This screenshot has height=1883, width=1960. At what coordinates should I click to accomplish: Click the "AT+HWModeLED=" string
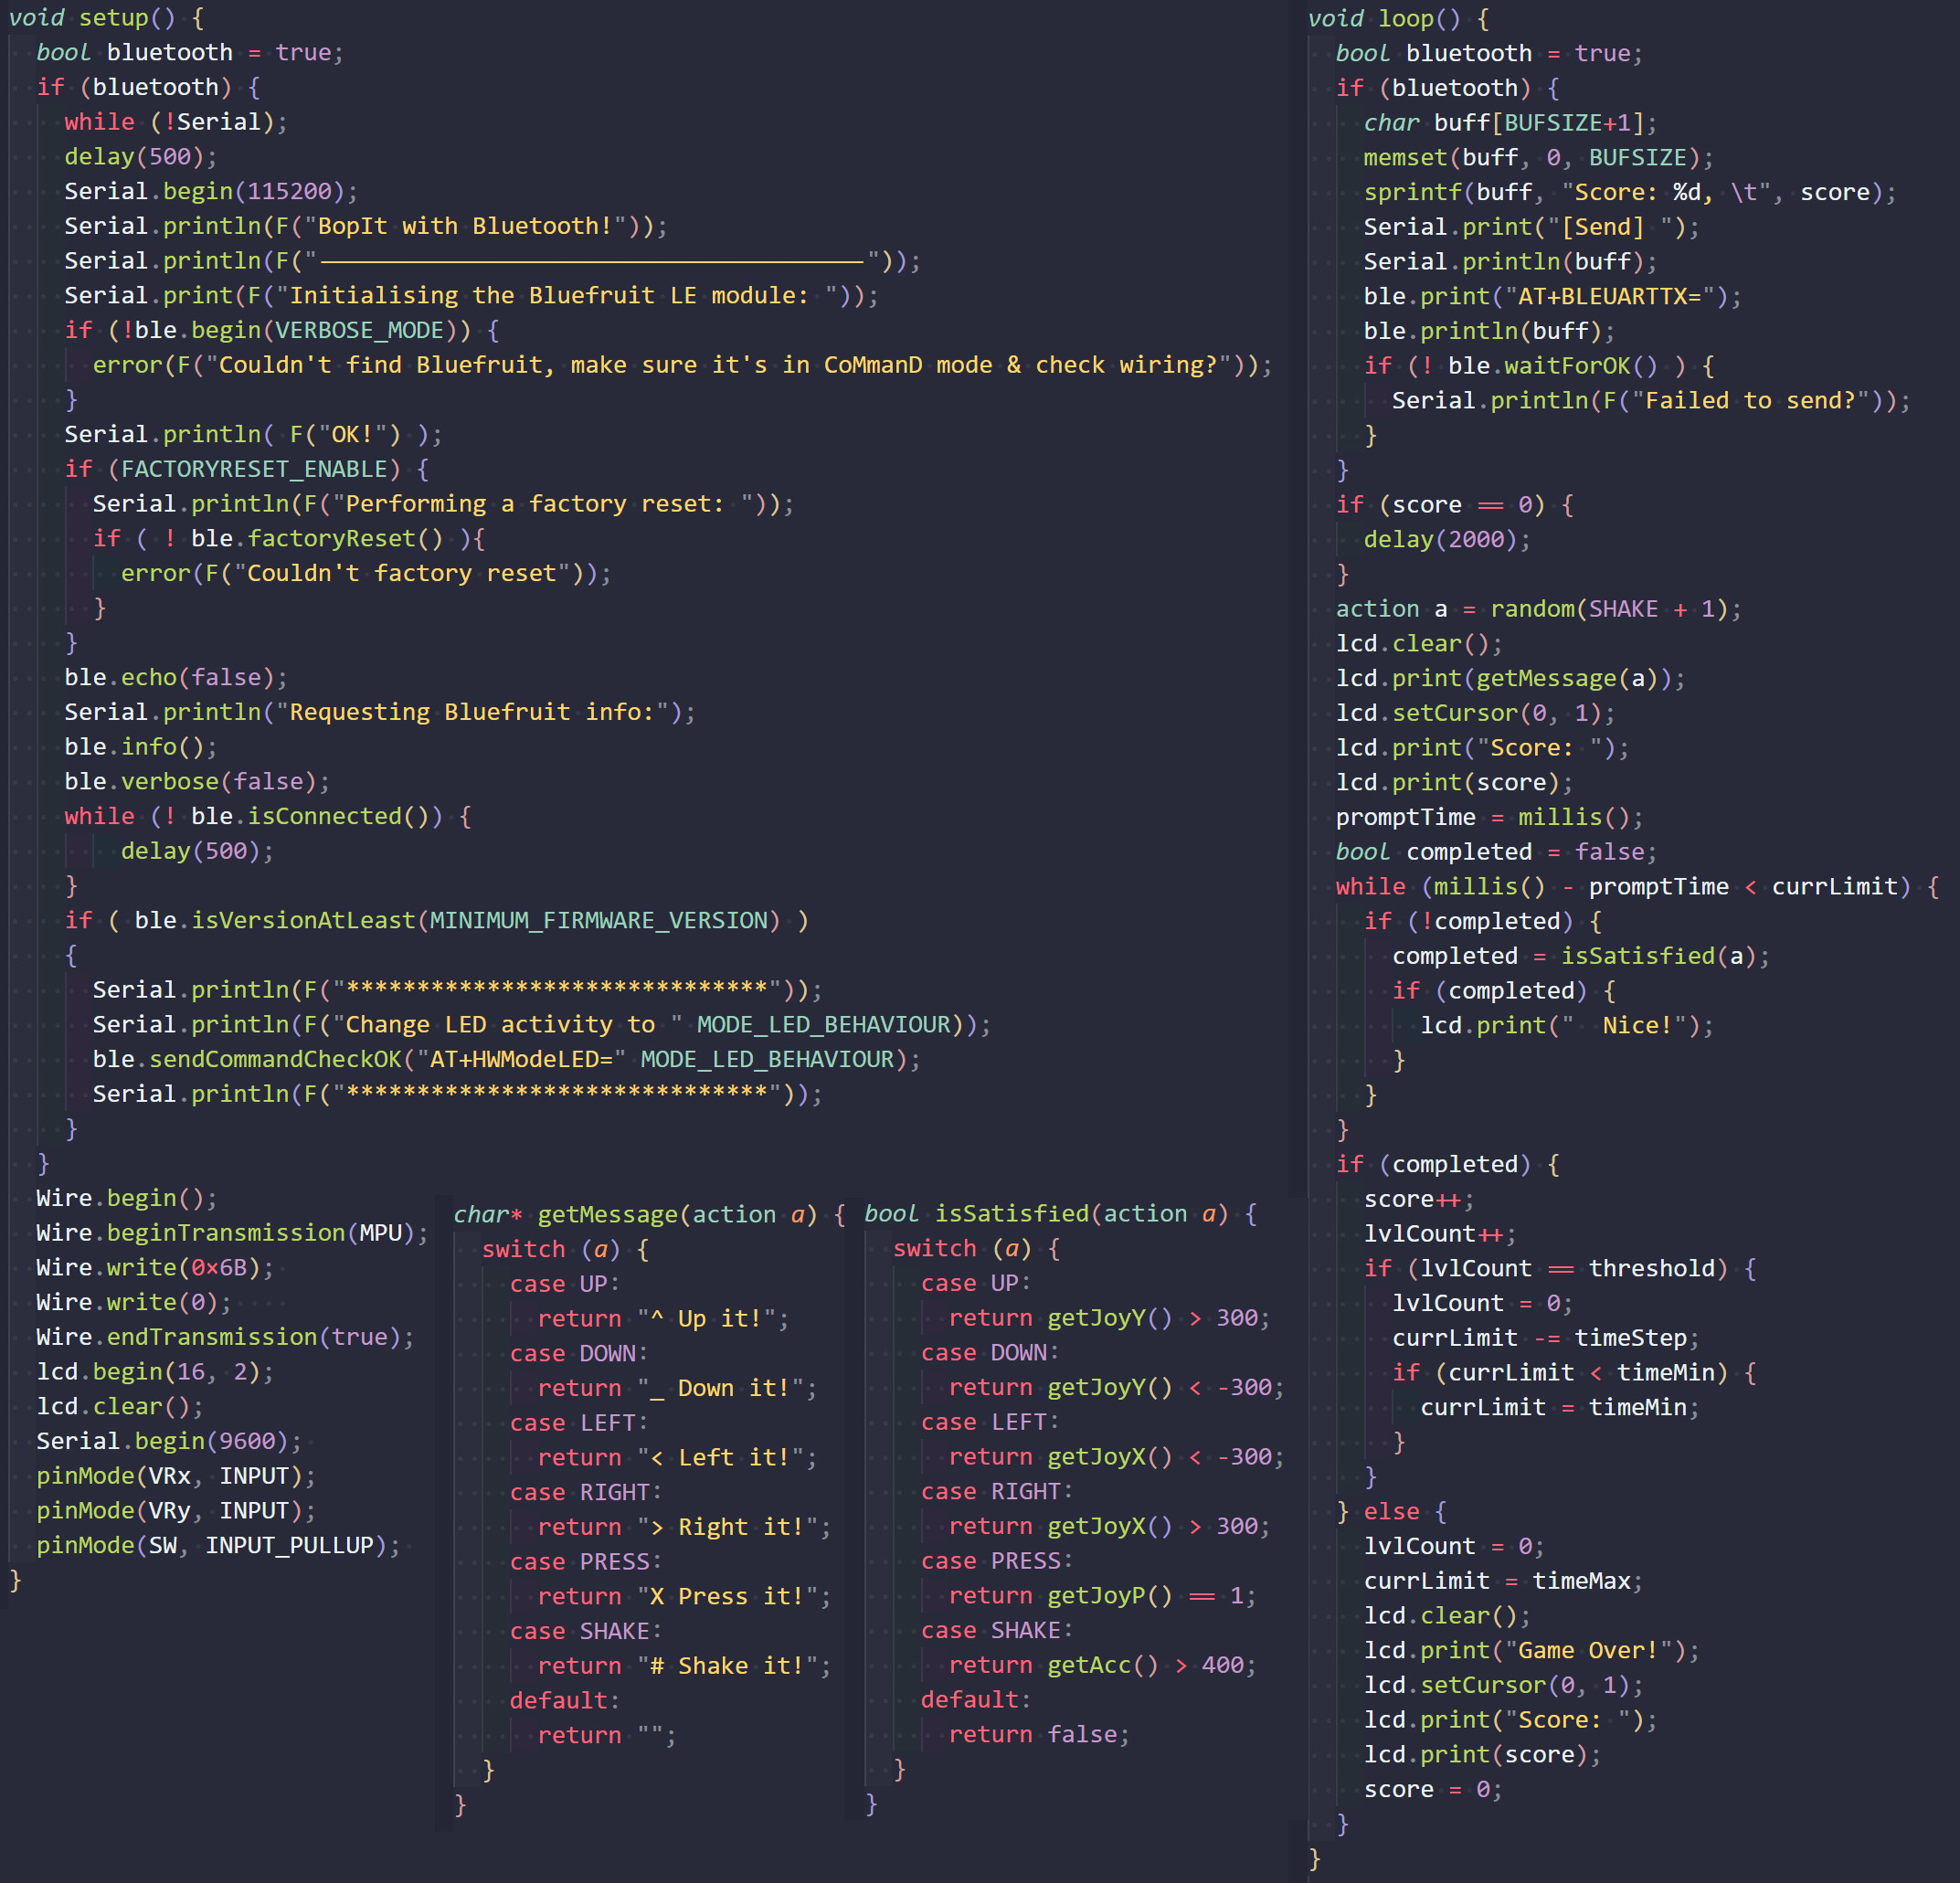click(521, 1059)
